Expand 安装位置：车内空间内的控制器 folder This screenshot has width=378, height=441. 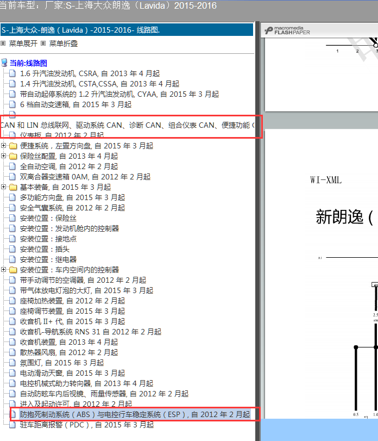point(3,269)
